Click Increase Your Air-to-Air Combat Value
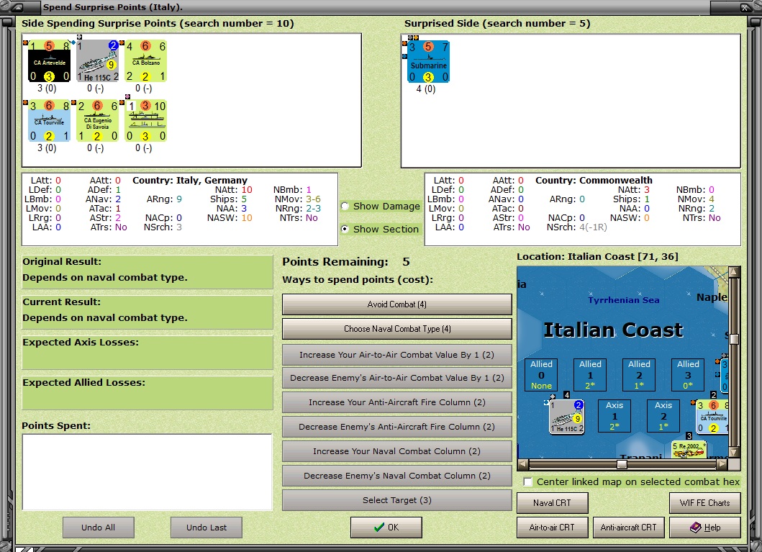Image resolution: width=762 pixels, height=552 pixels. 397,355
